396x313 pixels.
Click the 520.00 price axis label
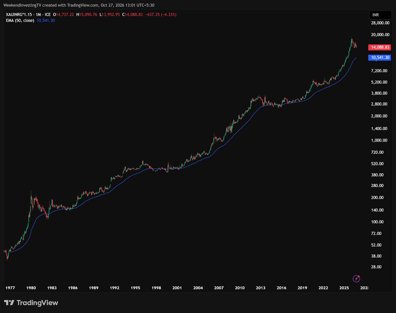(x=377, y=164)
